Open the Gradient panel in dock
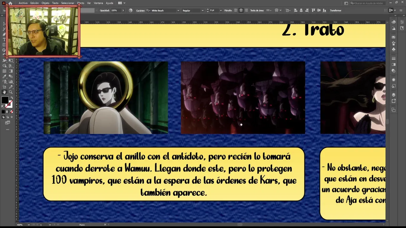Viewport: 406px width, 228px height. click(394, 64)
